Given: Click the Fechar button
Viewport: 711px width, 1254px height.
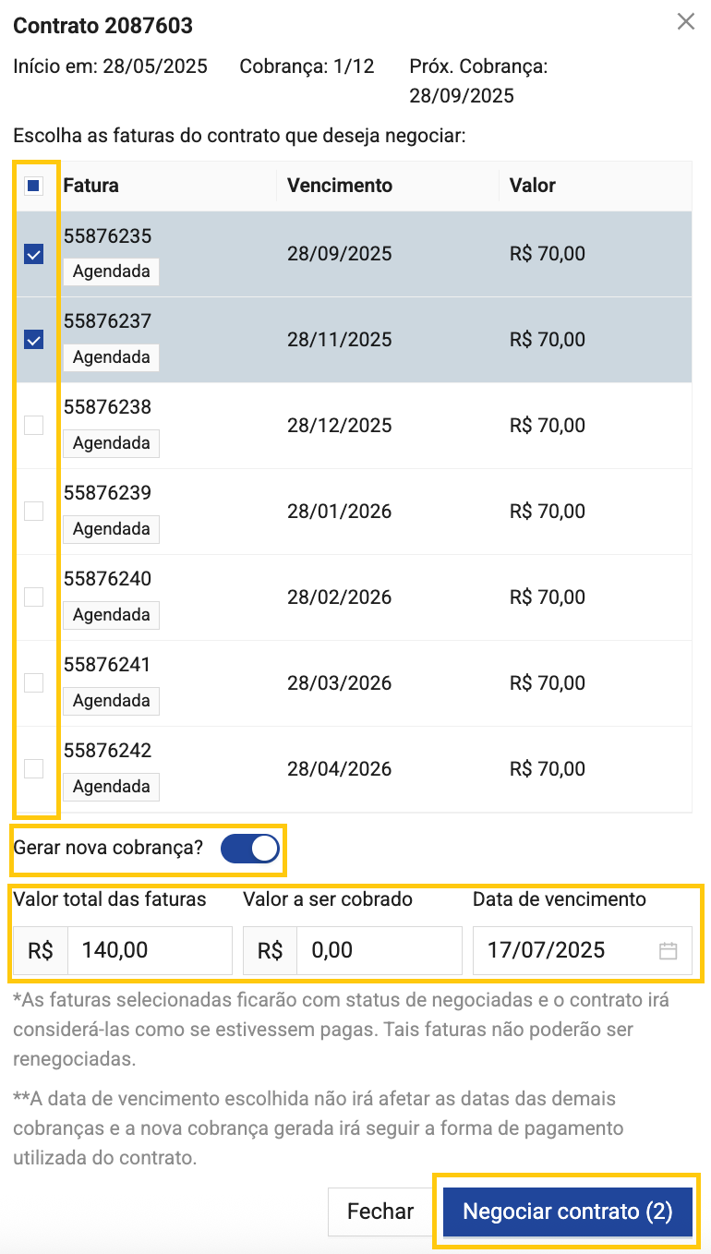Looking at the screenshot, I should 380,1212.
